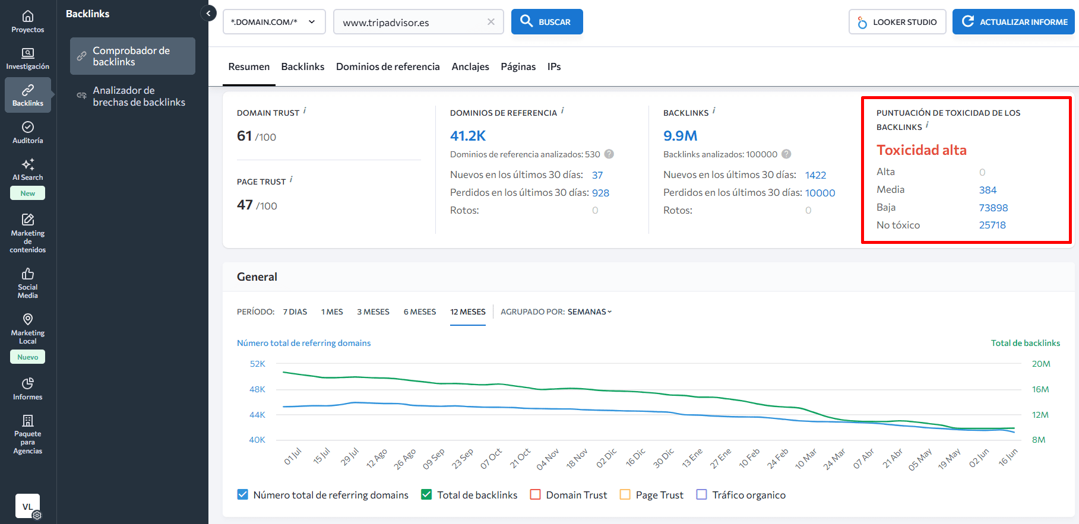The width and height of the screenshot is (1079, 524).
Task: Click the Domain Trust info icon
Action: (x=305, y=110)
